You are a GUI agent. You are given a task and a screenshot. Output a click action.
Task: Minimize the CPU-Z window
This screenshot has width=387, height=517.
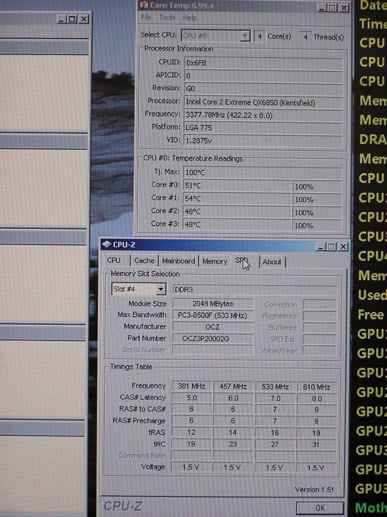(321, 246)
